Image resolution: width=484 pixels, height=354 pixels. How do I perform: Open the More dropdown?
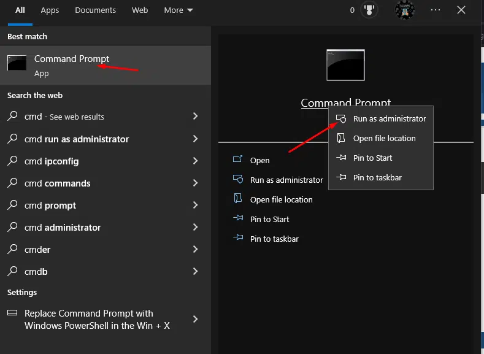point(179,10)
